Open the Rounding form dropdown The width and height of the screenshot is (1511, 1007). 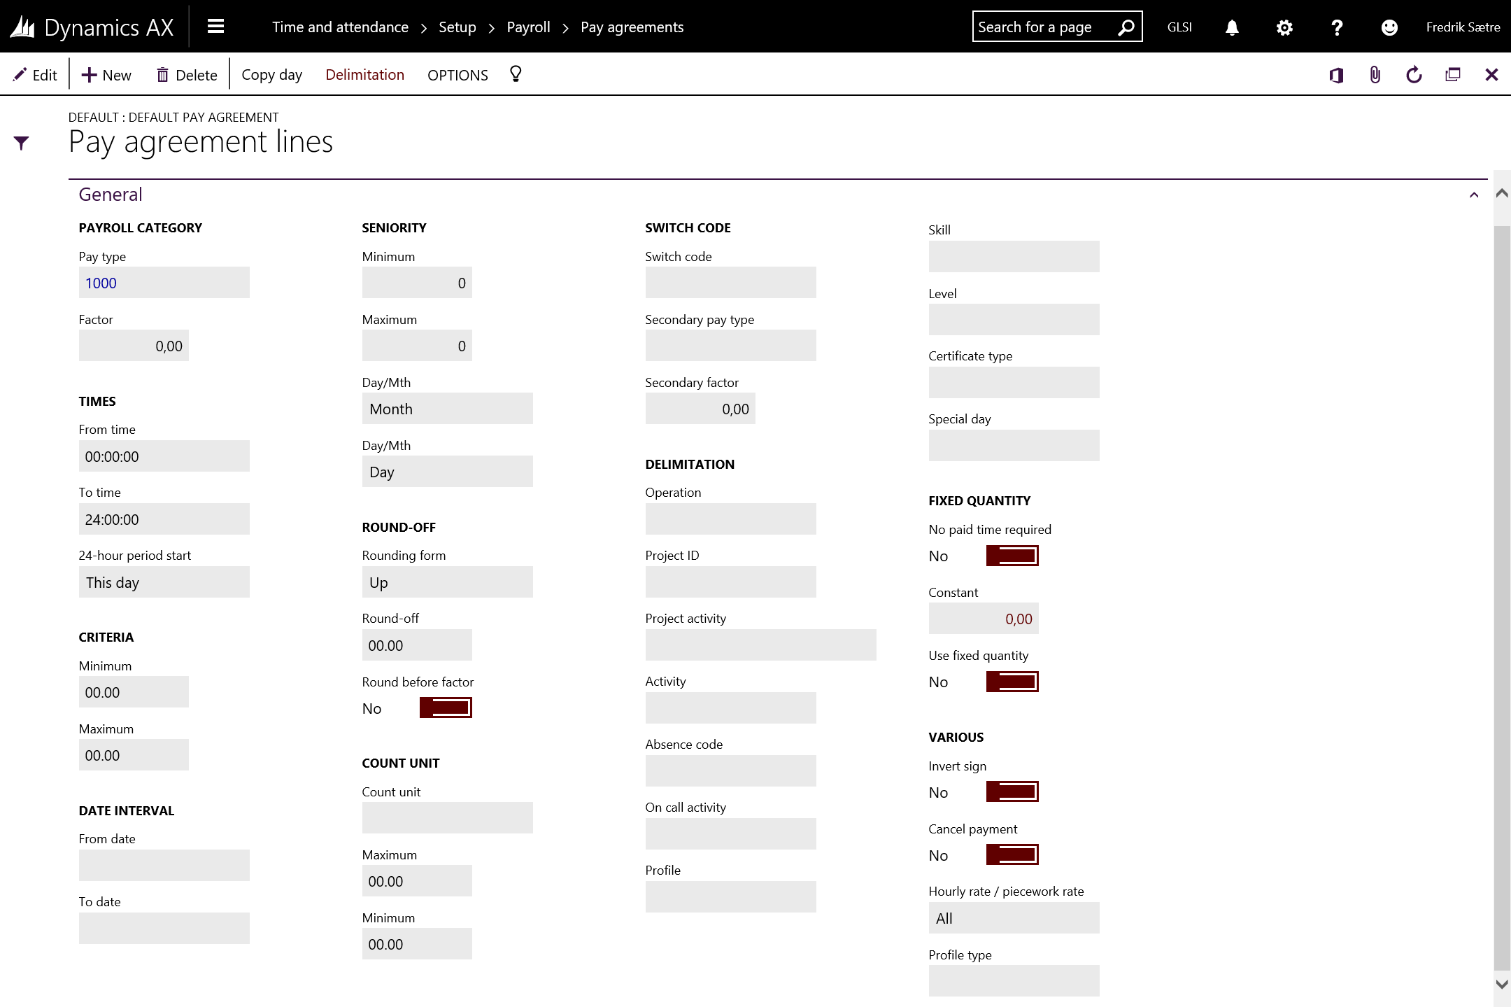click(x=447, y=582)
